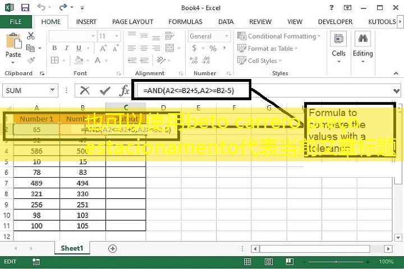Viewport: 404px width, 269px height.
Task: Click the green FILE button
Action: [x=16, y=22]
